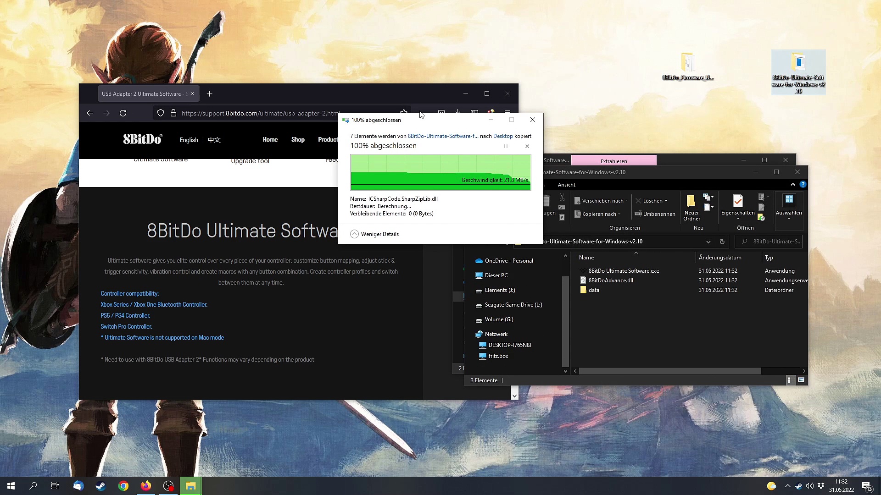
Task: Open the Ansicht ribbon tab
Action: pyautogui.click(x=566, y=185)
